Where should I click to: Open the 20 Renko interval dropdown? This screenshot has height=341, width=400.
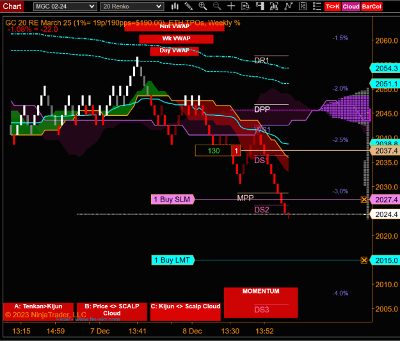[x=132, y=6]
